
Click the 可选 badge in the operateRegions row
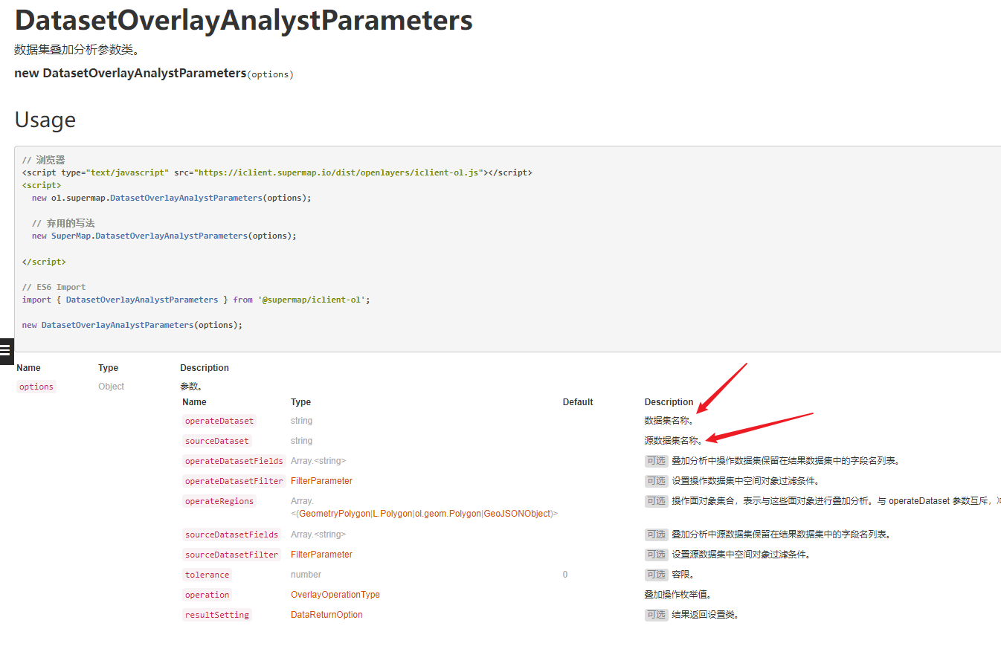[657, 501]
